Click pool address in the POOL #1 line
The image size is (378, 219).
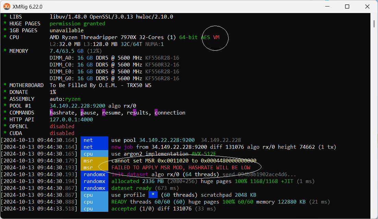pos(77,106)
